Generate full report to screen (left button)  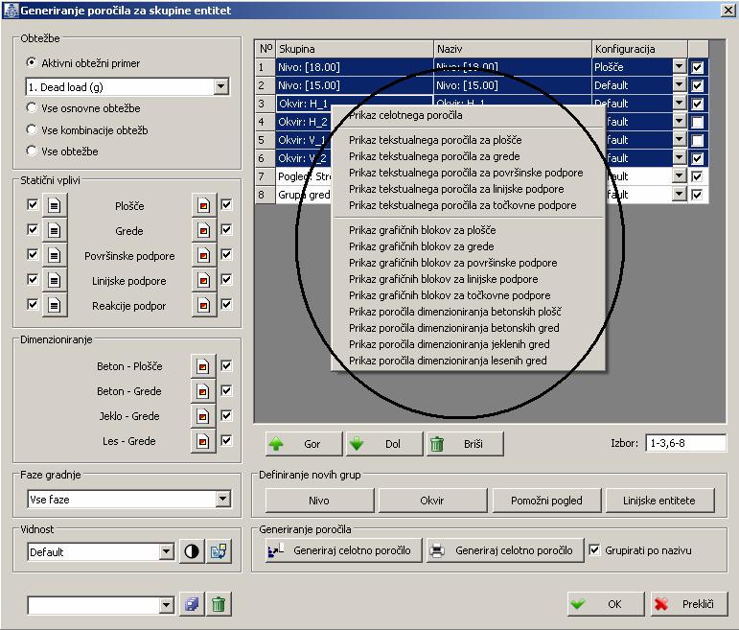pyautogui.click(x=343, y=550)
